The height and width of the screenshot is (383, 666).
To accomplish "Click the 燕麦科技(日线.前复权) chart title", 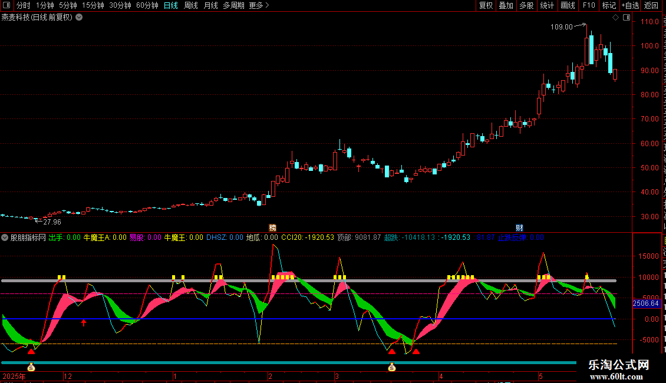I will pyautogui.click(x=37, y=18).
